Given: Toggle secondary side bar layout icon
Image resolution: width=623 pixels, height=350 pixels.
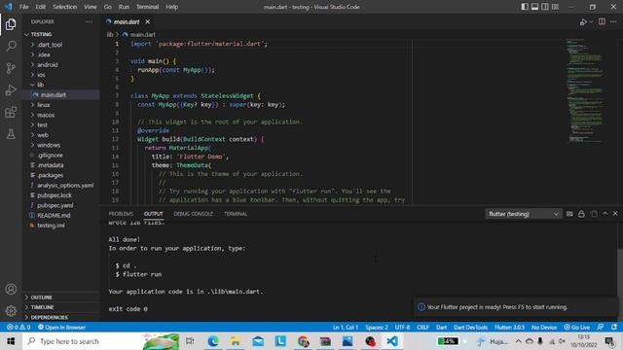Looking at the screenshot, I should click(x=545, y=7).
